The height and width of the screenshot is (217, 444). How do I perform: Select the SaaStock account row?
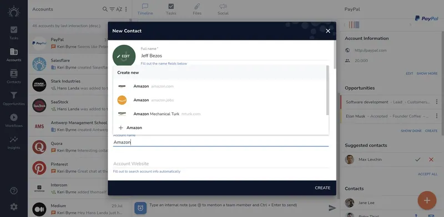(x=68, y=105)
